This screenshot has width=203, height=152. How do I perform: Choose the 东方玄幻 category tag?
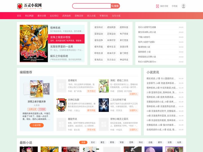(111, 60)
